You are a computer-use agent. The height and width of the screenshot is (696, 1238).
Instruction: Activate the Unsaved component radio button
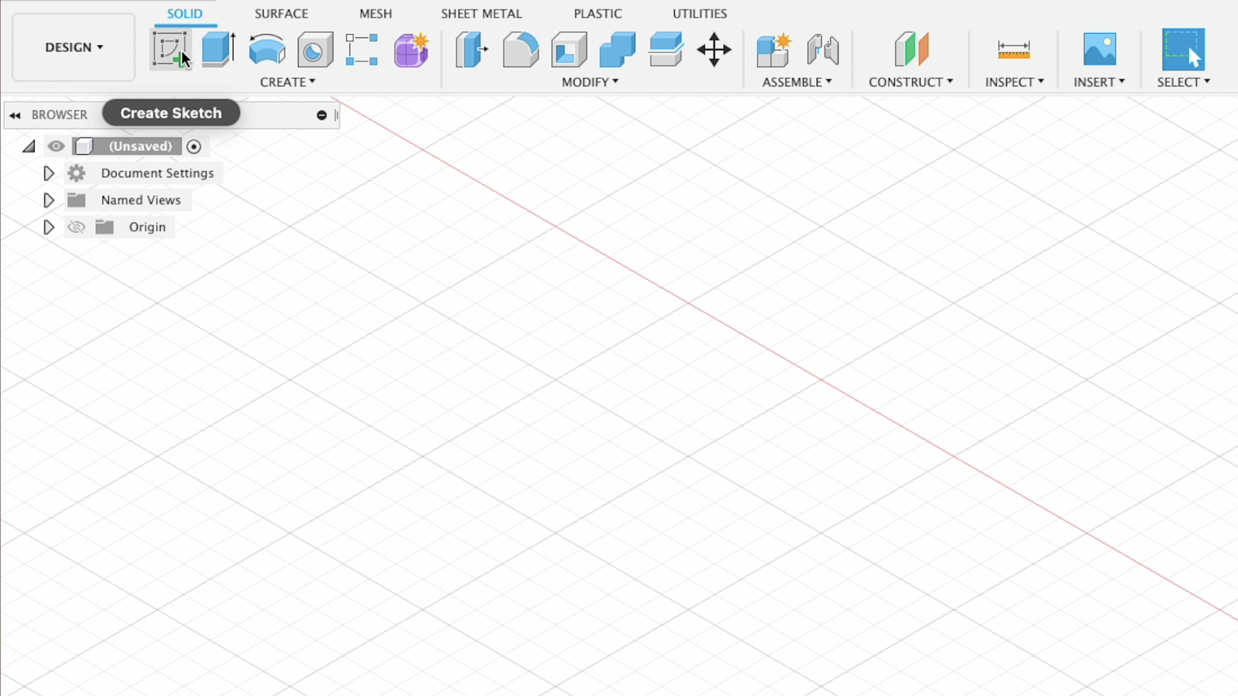click(x=194, y=146)
